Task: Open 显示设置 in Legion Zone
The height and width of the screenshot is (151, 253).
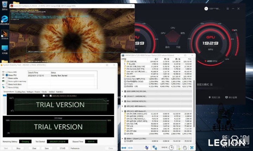Action: point(231,97)
